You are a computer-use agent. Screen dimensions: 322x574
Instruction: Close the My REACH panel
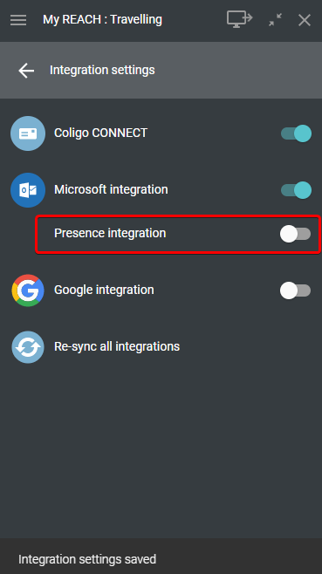pyautogui.click(x=305, y=20)
